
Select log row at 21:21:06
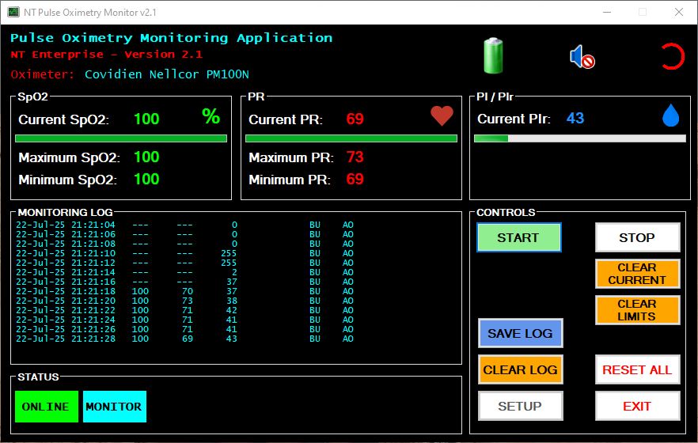184,234
